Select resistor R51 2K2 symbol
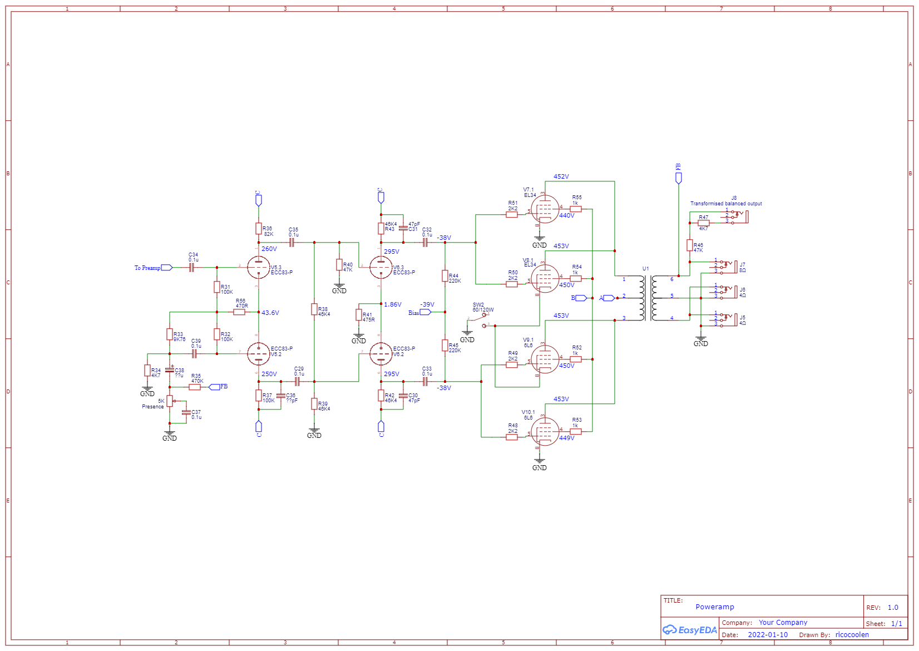Screen dimensions: 919x651 tap(512, 215)
